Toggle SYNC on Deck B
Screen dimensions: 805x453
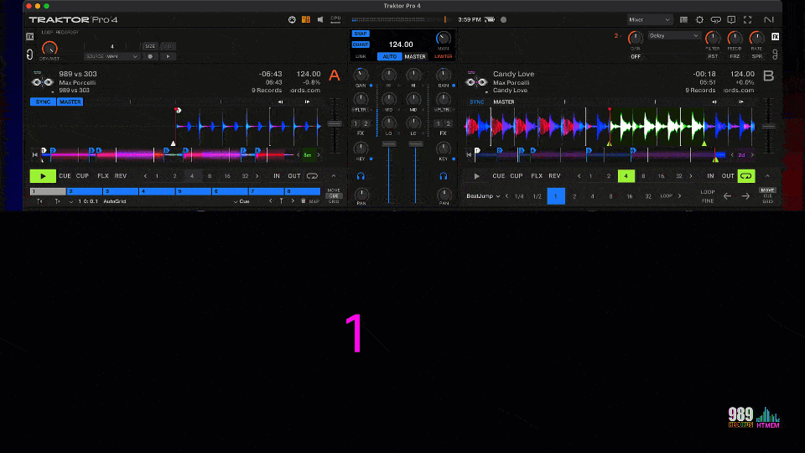[x=477, y=102]
